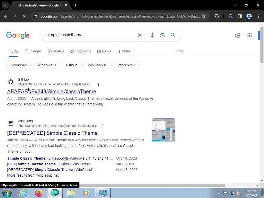Open the WinClassic result favicon
The height and width of the screenshot is (198, 264).
point(11,123)
